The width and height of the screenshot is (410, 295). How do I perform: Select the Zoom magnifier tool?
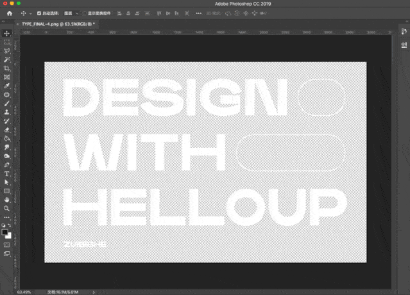[7, 209]
